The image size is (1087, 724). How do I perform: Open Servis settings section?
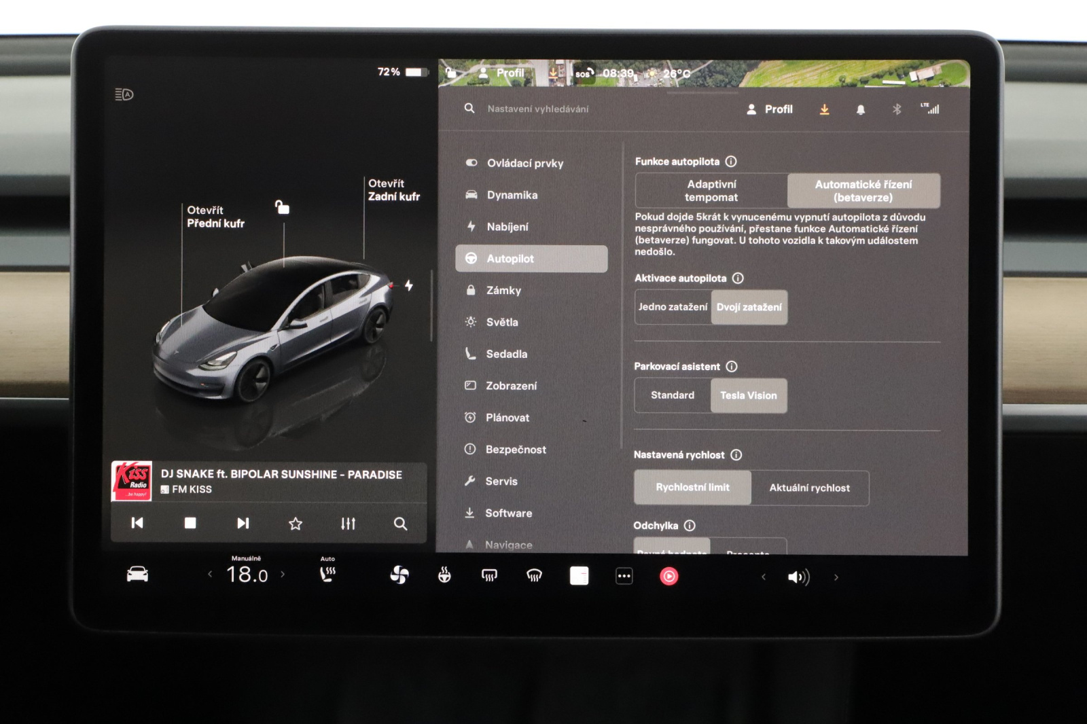pos(531,482)
